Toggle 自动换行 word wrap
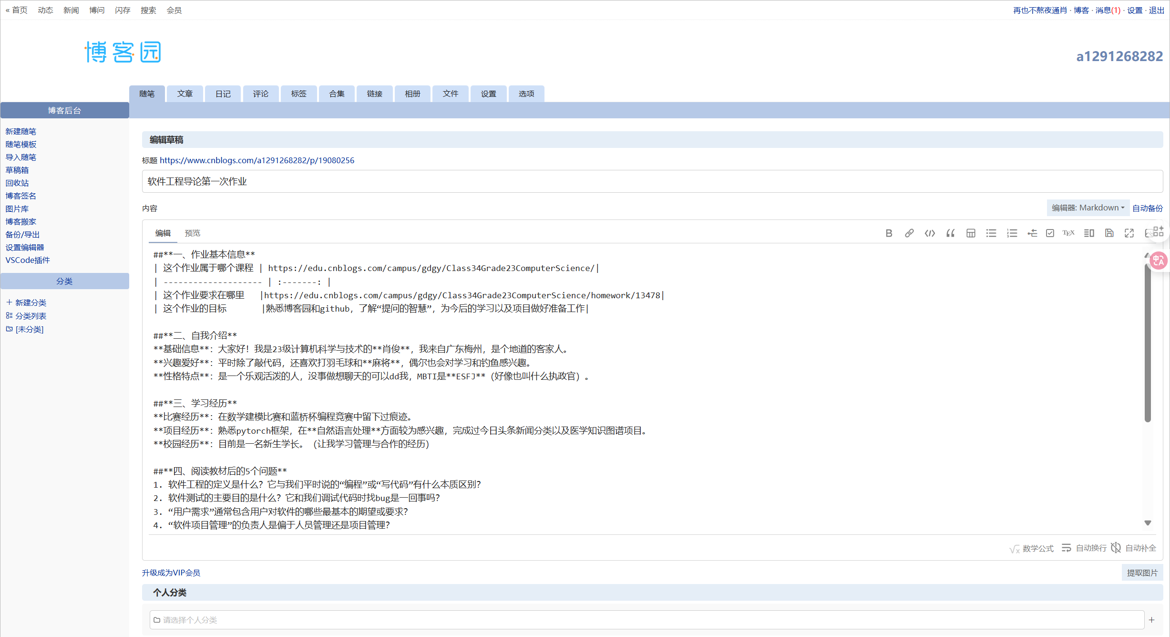The width and height of the screenshot is (1170, 637). pos(1084,548)
